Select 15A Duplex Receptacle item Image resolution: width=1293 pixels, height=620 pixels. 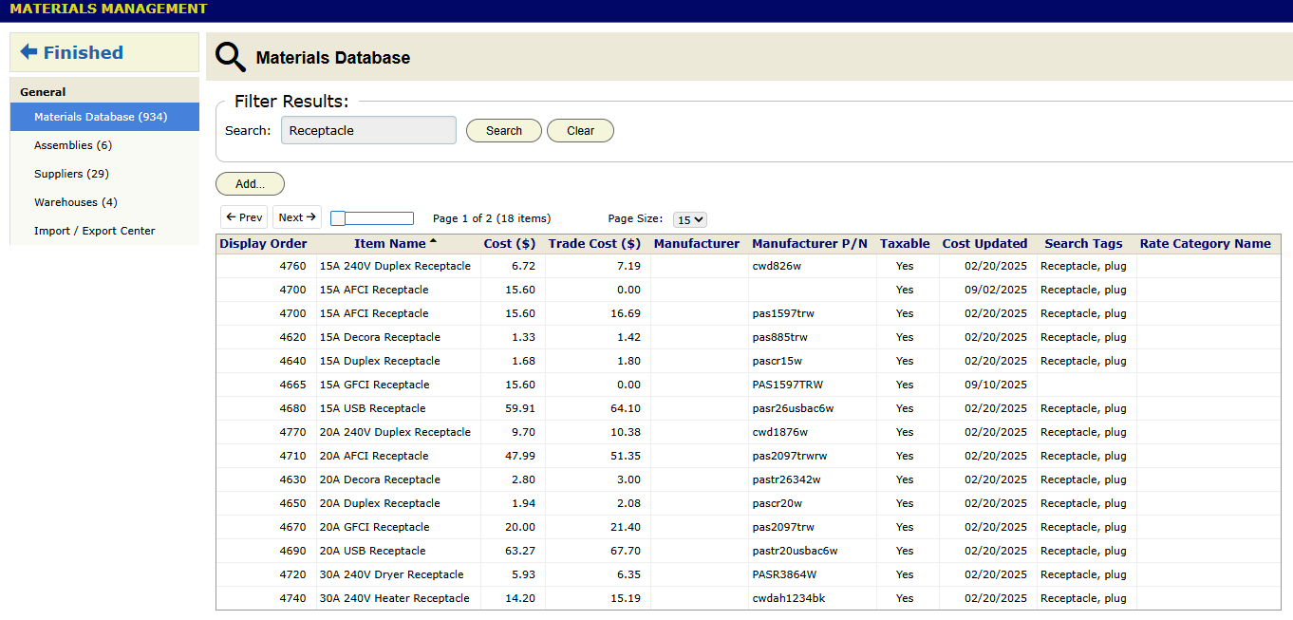(380, 361)
